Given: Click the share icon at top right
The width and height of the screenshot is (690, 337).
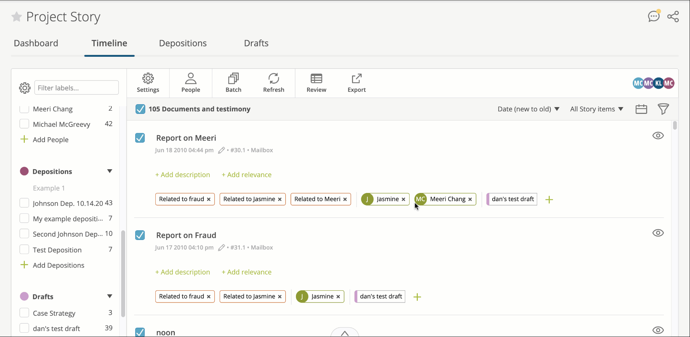Looking at the screenshot, I should (673, 17).
